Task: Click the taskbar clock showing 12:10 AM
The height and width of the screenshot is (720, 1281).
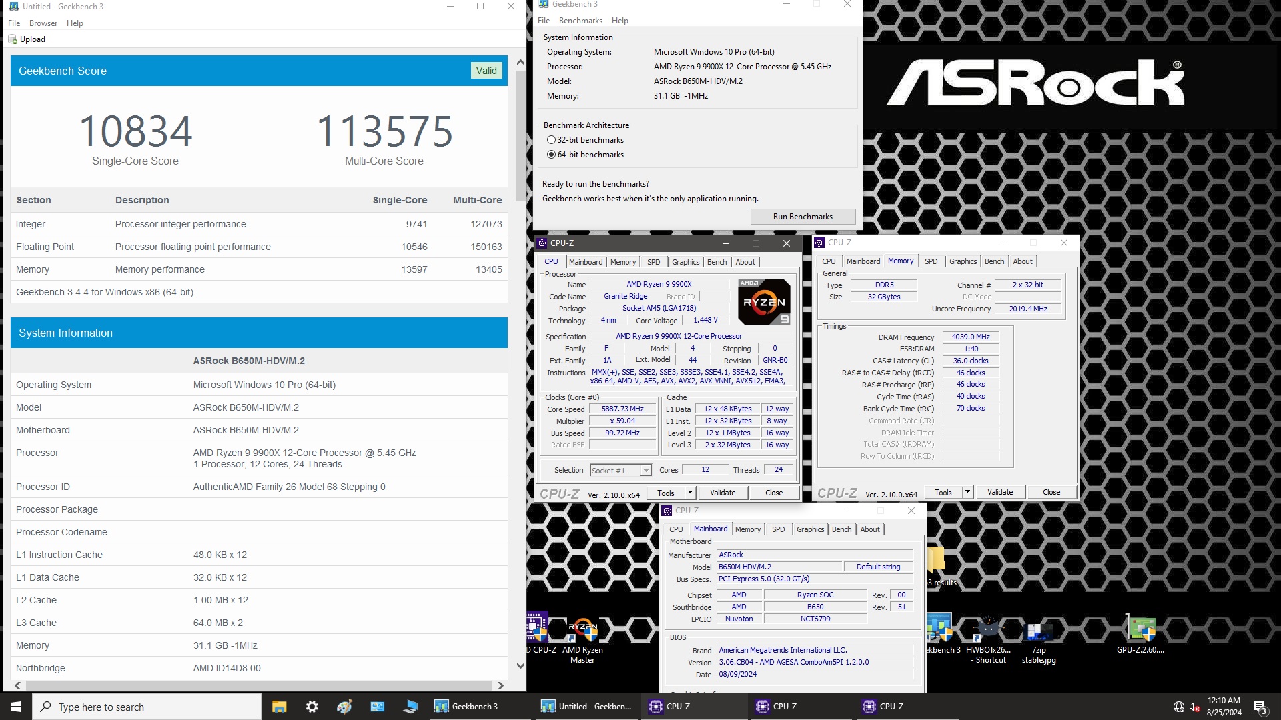Action: tap(1224, 707)
